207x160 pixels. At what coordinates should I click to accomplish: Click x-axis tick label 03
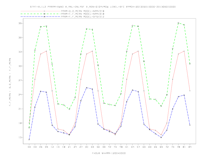click(35, 147)
